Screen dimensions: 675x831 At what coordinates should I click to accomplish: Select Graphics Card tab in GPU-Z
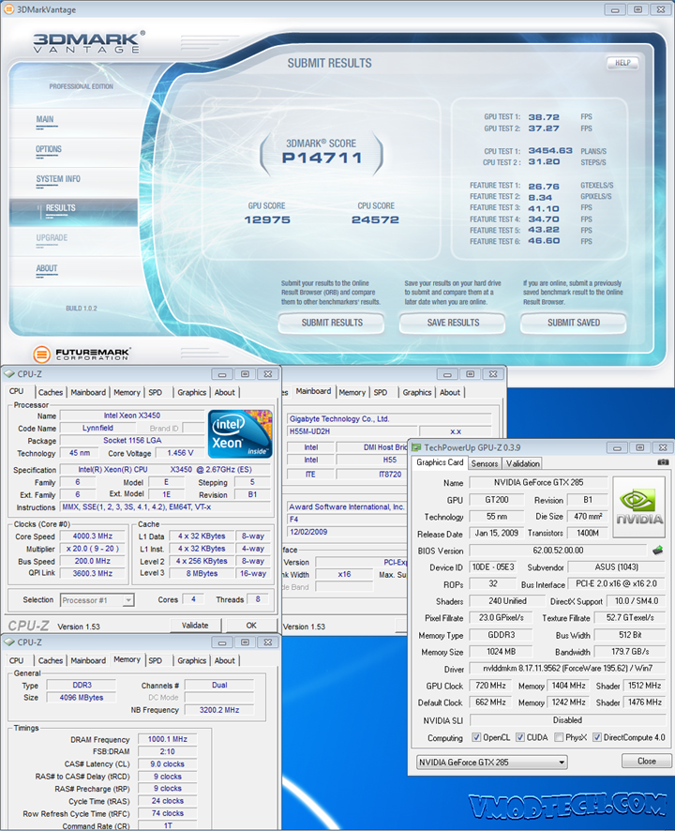pyautogui.click(x=440, y=462)
